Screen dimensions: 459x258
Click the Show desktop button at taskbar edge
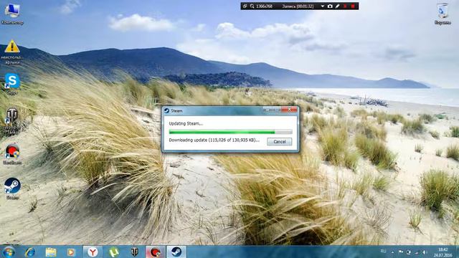(457, 252)
